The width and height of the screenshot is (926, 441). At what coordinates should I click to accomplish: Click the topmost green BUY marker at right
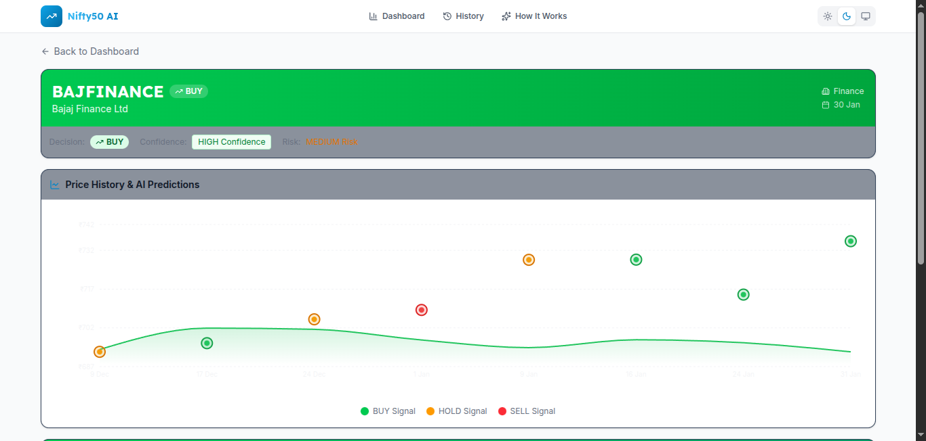pos(851,241)
